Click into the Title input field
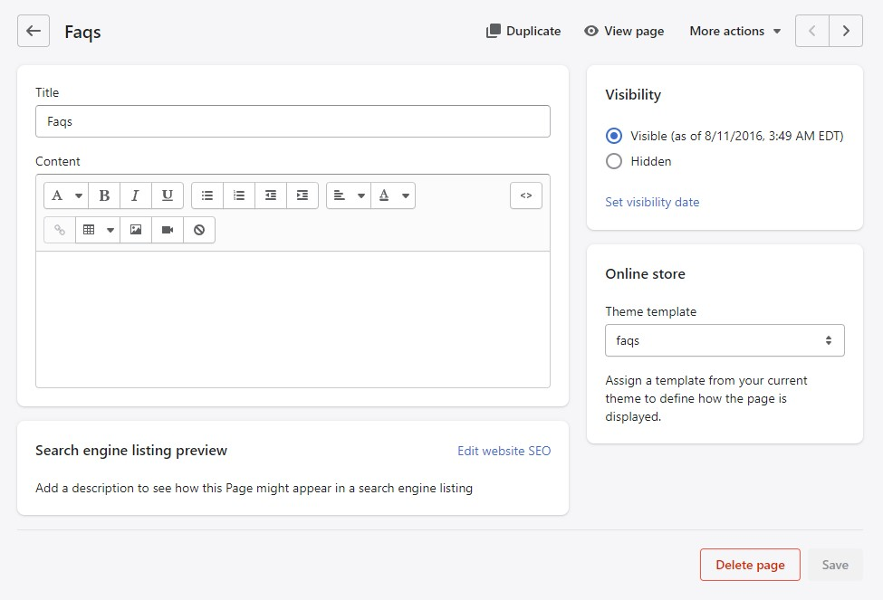Screen dimensions: 883x600 [x=293, y=121]
